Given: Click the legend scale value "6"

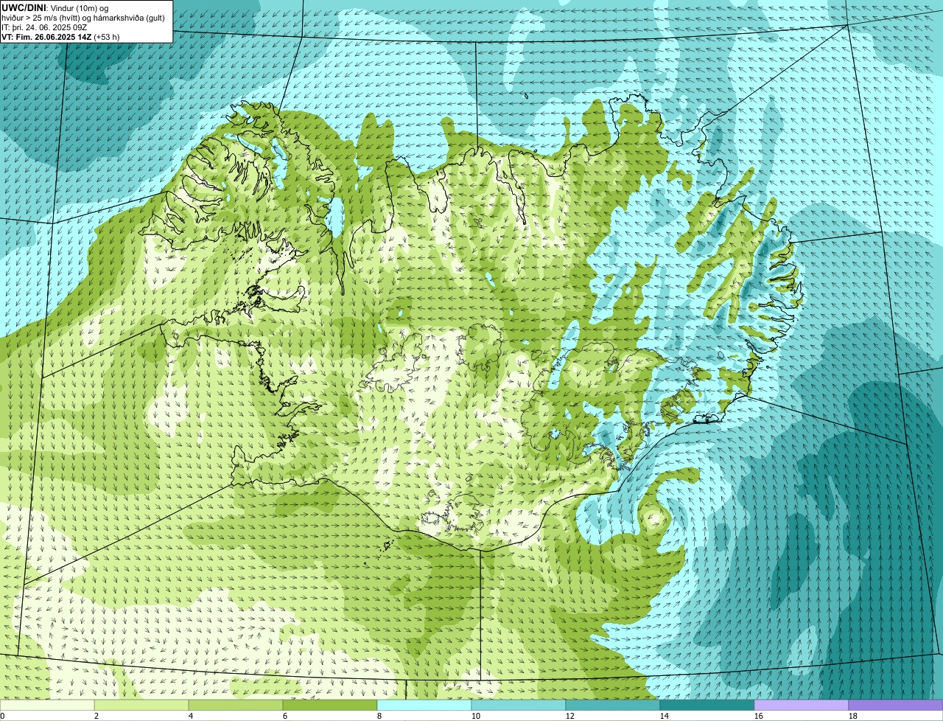Looking at the screenshot, I should click(x=285, y=716).
